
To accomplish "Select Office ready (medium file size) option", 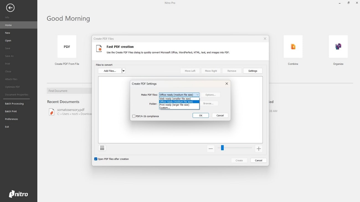I will click(179, 102).
